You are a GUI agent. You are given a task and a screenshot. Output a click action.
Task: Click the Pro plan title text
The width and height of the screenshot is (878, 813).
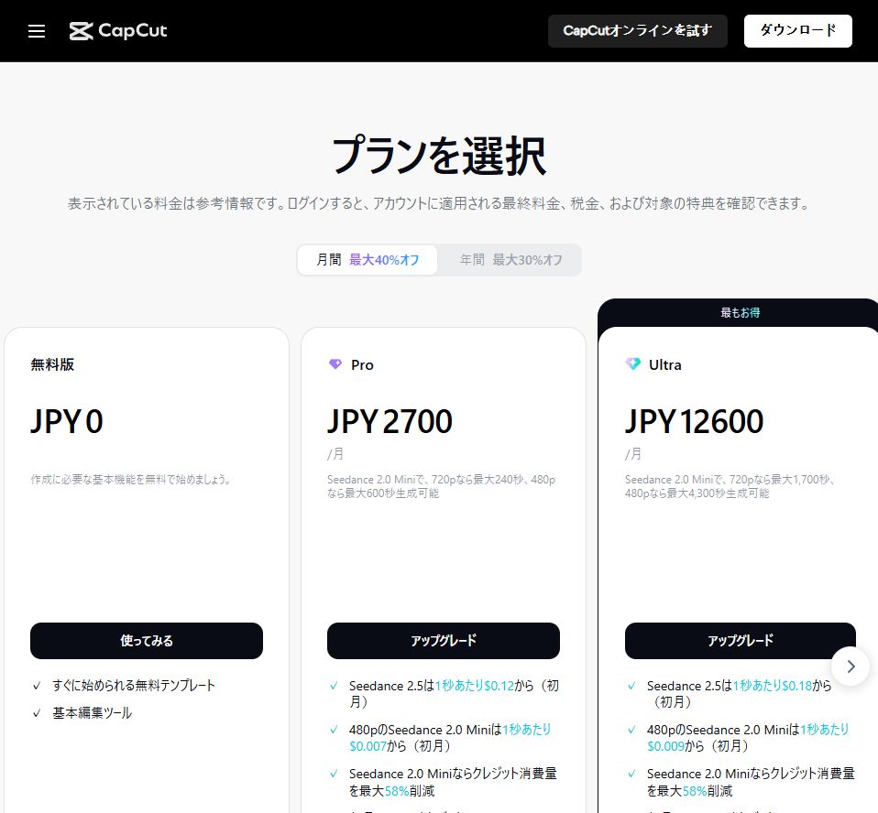pos(362,364)
